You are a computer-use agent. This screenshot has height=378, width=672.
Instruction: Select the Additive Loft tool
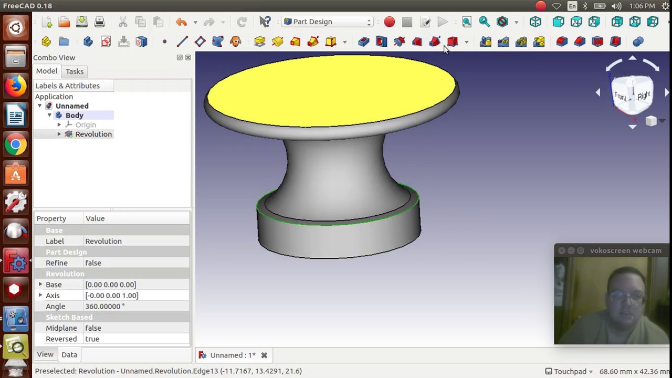(295, 41)
